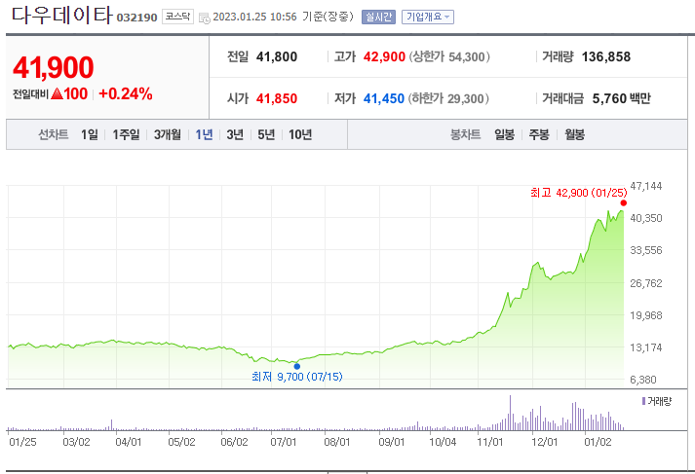Click the 다우데이타 stock name title
The image size is (695, 474).
tap(61, 15)
